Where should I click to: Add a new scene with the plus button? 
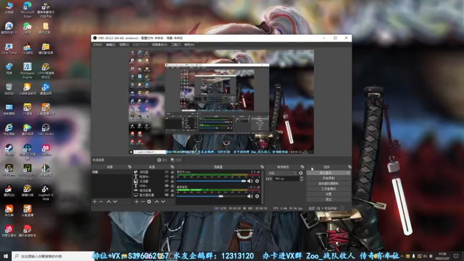(x=95, y=201)
